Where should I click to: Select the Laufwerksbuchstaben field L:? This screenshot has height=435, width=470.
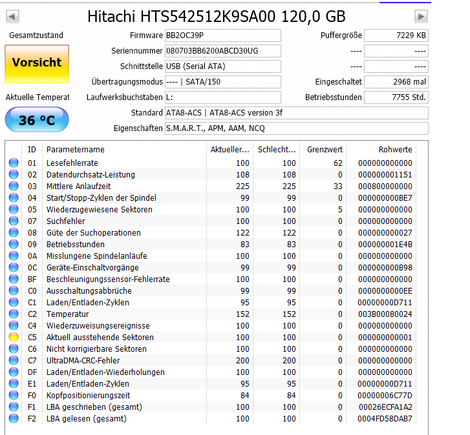tap(223, 97)
